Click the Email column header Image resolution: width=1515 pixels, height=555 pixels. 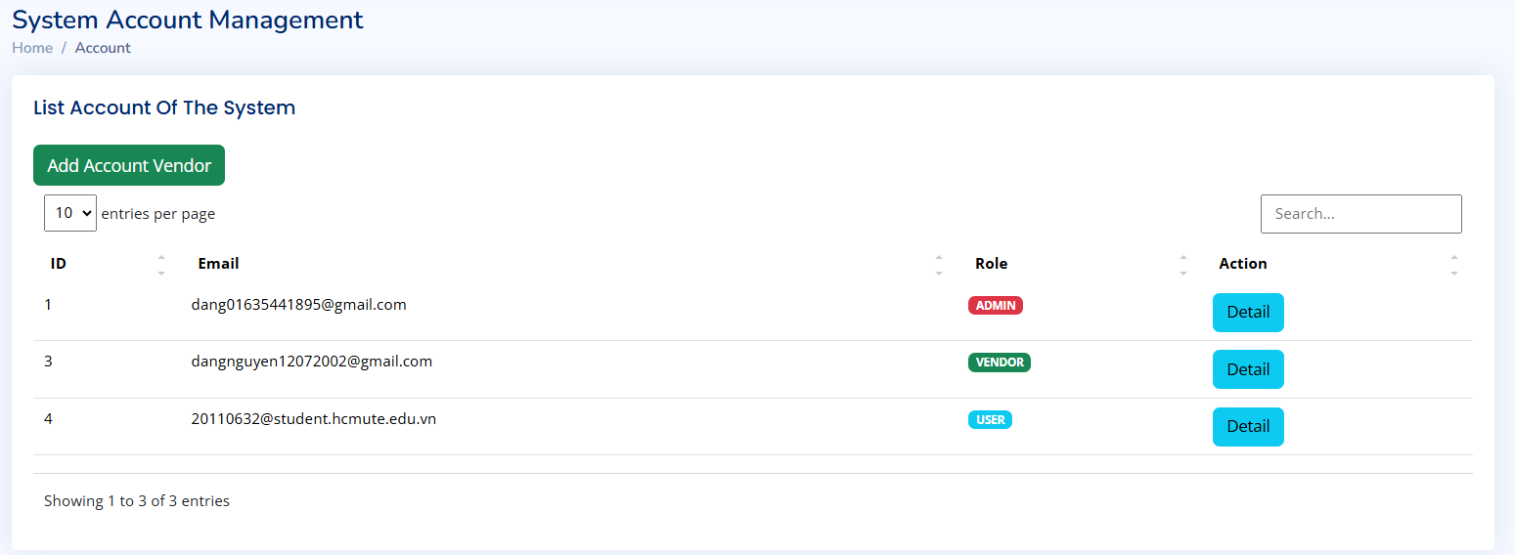tap(218, 264)
